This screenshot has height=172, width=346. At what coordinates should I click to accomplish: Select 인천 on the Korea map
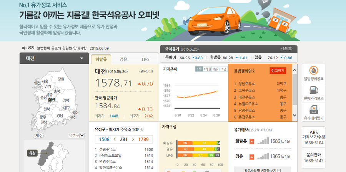pos(37,83)
